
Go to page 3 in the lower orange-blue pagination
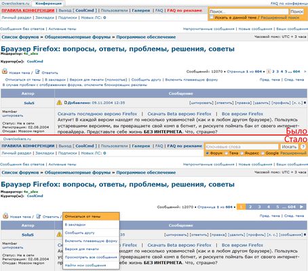coord(259,207)
